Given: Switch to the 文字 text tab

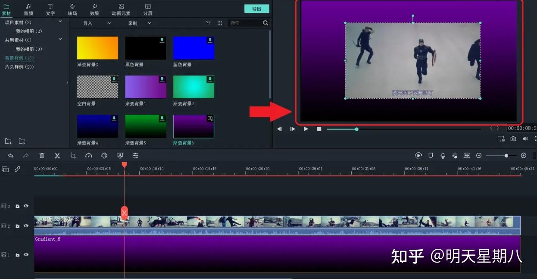Looking at the screenshot, I should 50,9.
